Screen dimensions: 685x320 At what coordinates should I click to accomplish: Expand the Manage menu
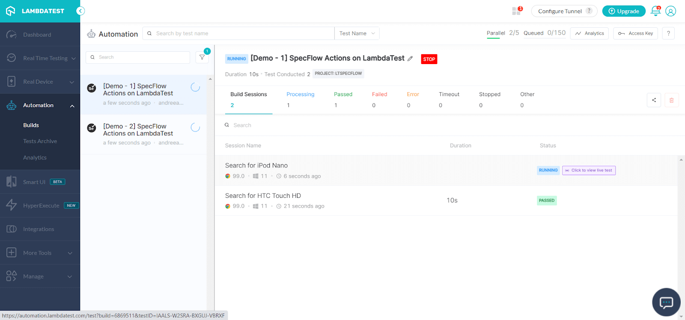click(x=70, y=276)
